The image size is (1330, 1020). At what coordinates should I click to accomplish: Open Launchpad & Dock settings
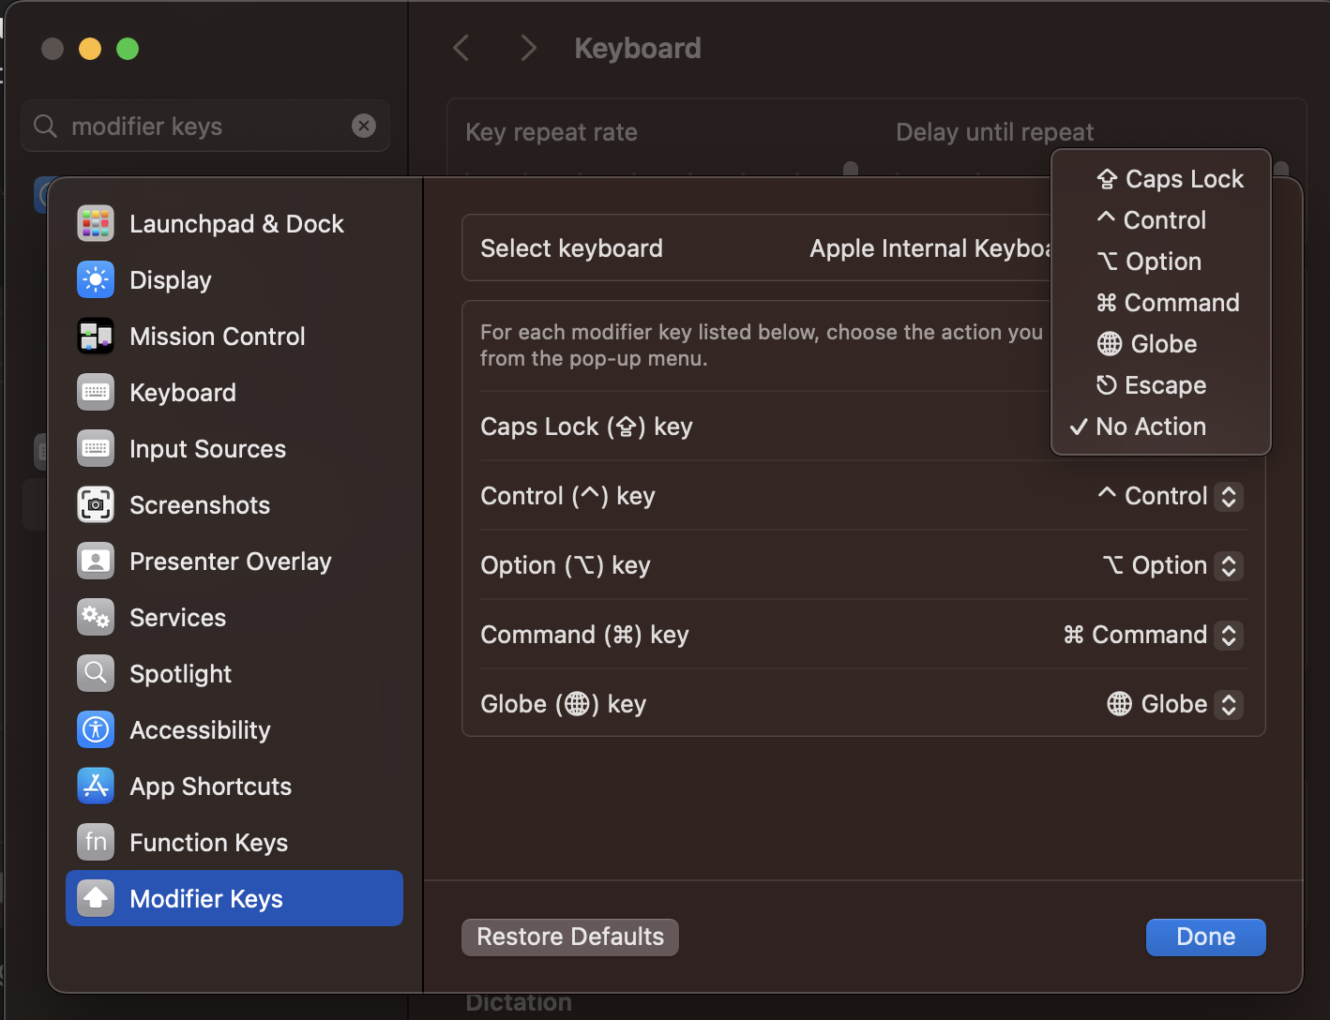pyautogui.click(x=236, y=223)
